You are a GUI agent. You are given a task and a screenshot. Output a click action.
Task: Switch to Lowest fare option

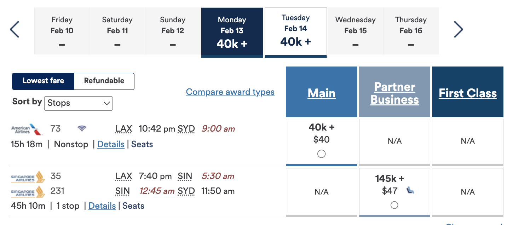[x=43, y=81]
